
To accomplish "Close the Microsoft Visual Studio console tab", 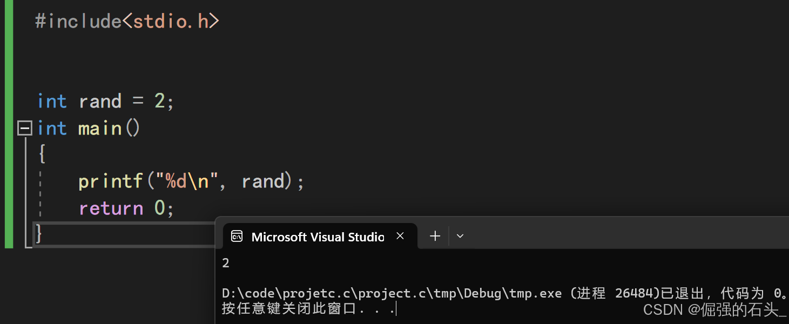I will (x=400, y=236).
